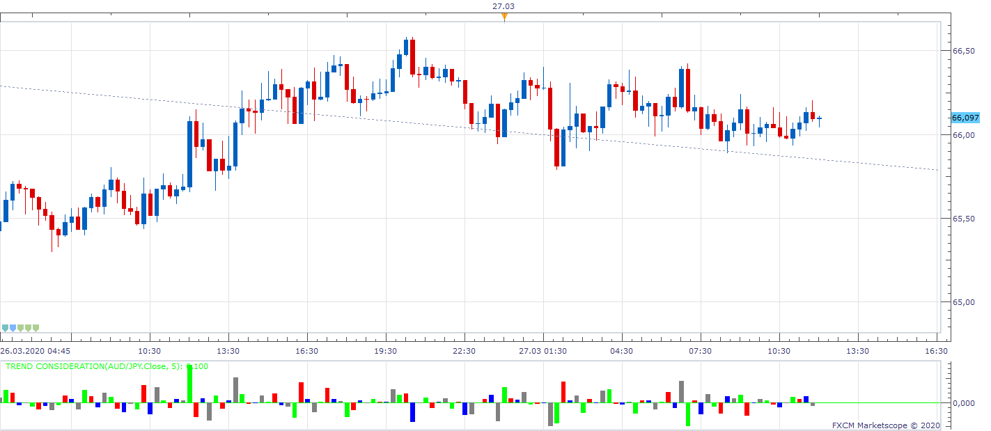Click the 27.03 date text at the top
Viewport: 991px width, 431px height.
pyautogui.click(x=504, y=6)
